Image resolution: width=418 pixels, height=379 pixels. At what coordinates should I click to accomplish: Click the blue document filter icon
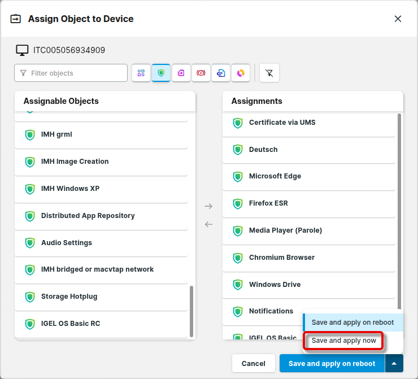pos(221,73)
